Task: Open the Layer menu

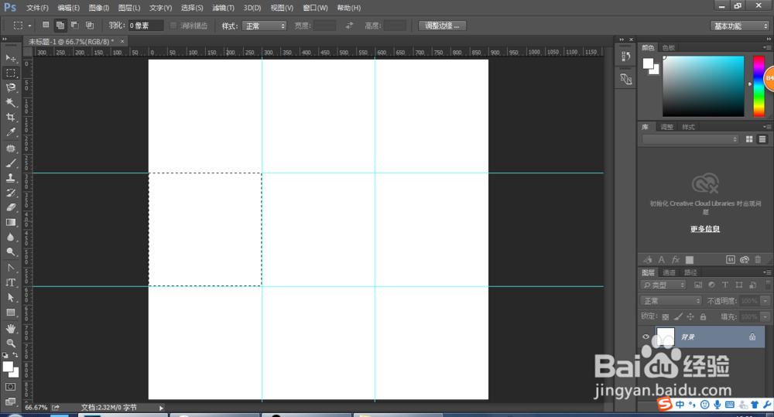Action: (x=128, y=8)
